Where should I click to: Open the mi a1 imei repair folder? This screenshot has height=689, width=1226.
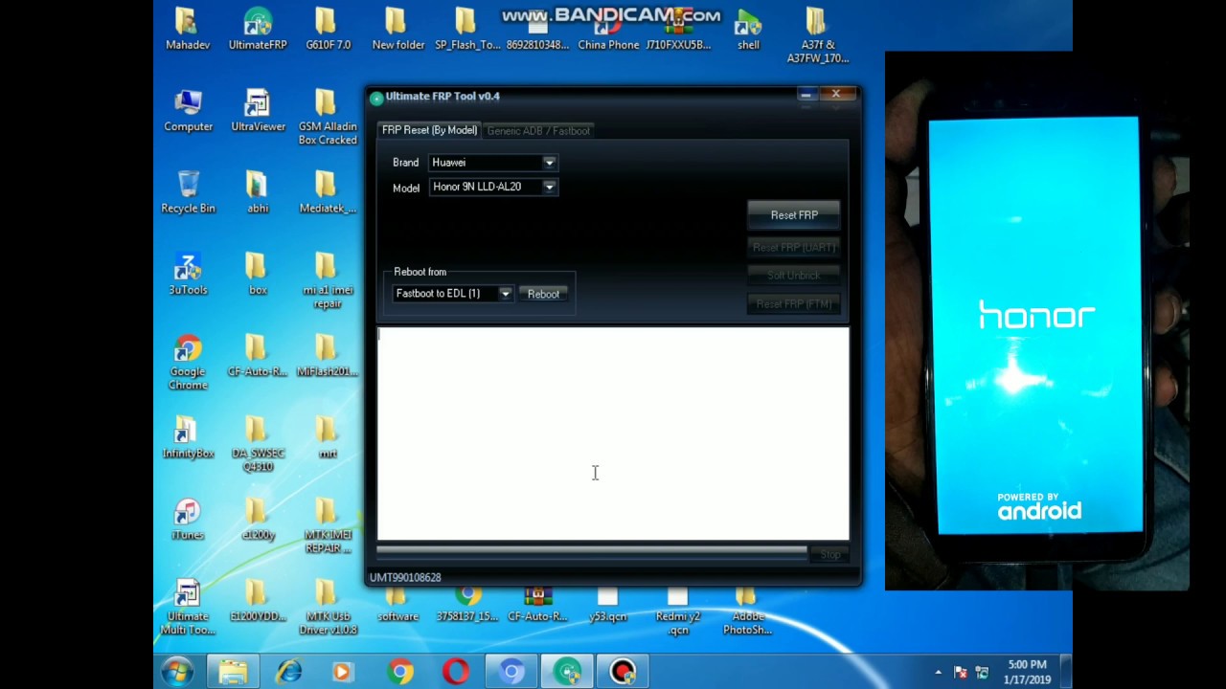point(328,281)
